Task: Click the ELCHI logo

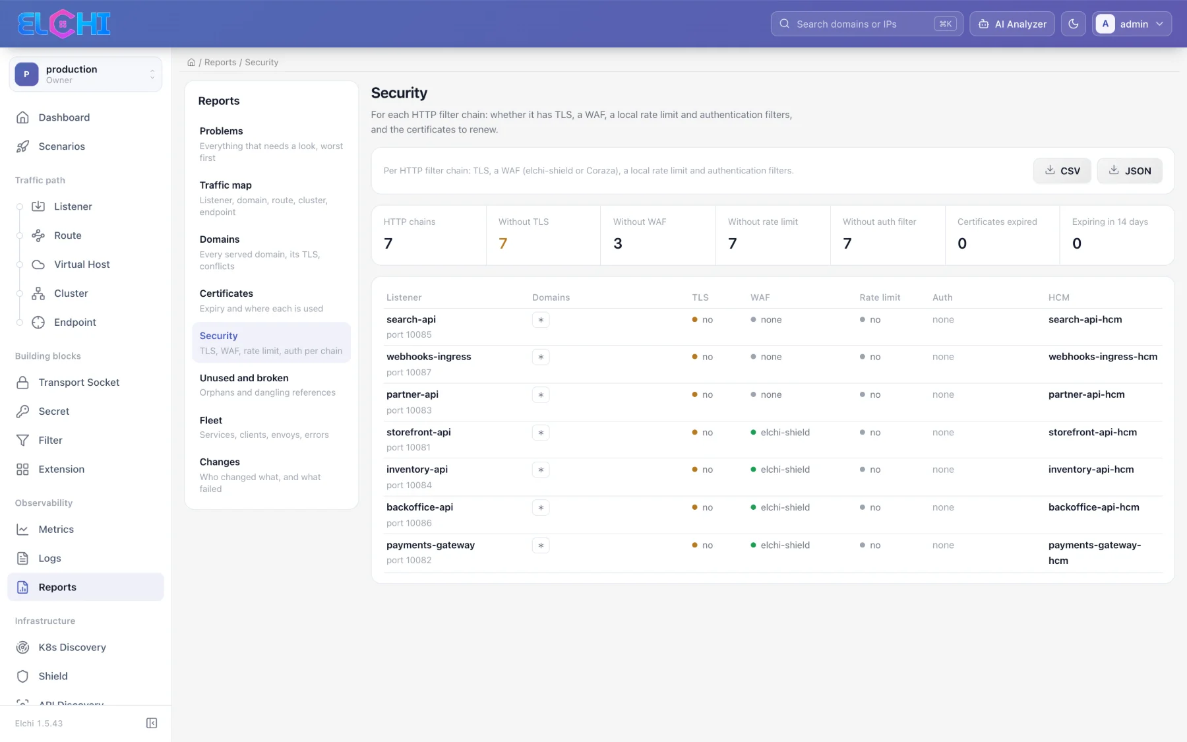Action: 64,24
